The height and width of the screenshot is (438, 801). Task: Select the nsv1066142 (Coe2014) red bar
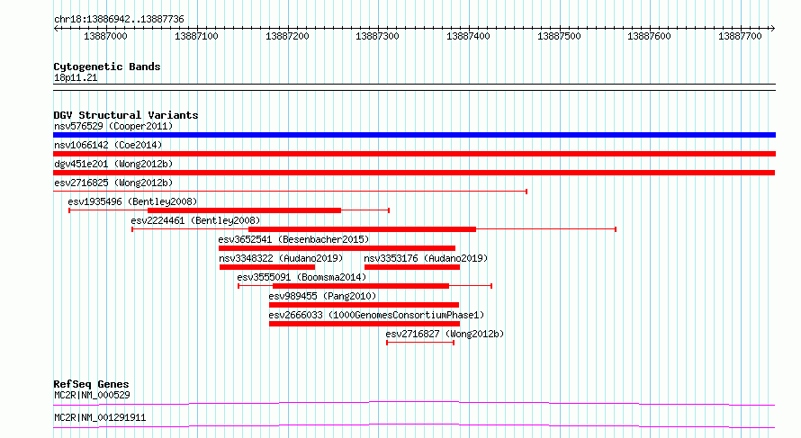tap(414, 154)
